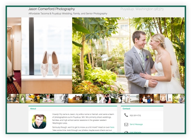Click the previous arrow on thumbnail strip

tap(8, 99)
